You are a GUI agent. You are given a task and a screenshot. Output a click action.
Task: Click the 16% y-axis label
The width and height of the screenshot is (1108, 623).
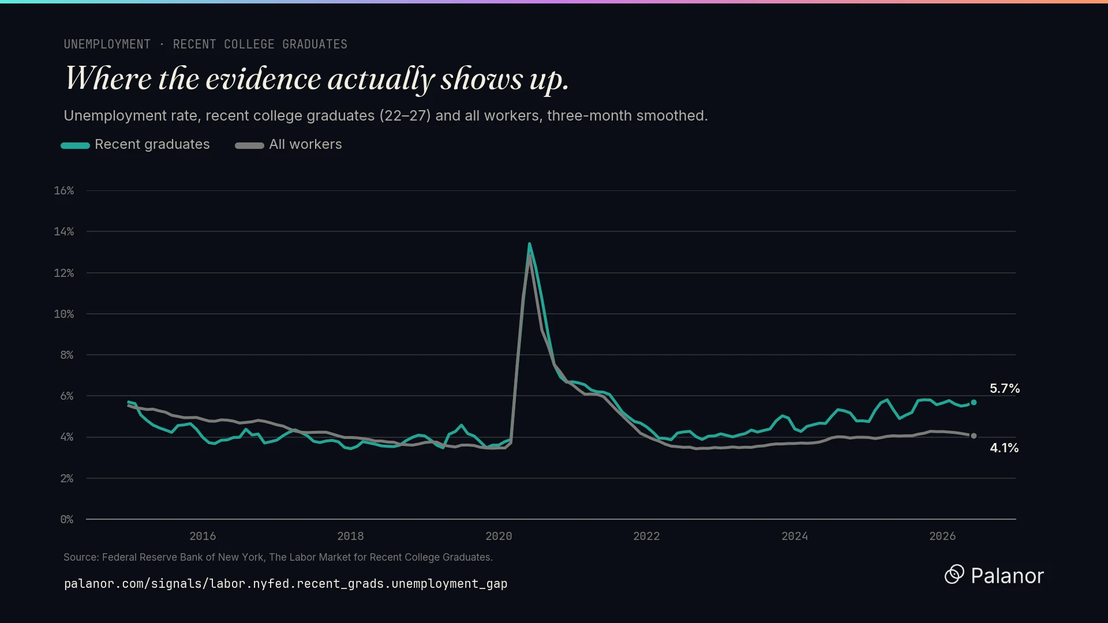[64, 191]
